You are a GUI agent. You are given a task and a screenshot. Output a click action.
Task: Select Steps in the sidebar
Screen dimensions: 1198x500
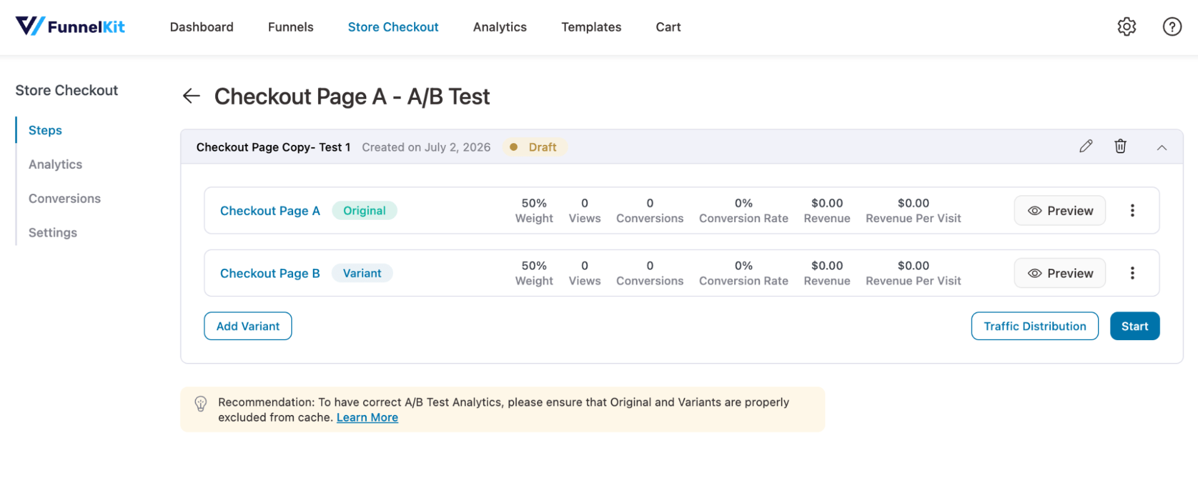tap(46, 130)
